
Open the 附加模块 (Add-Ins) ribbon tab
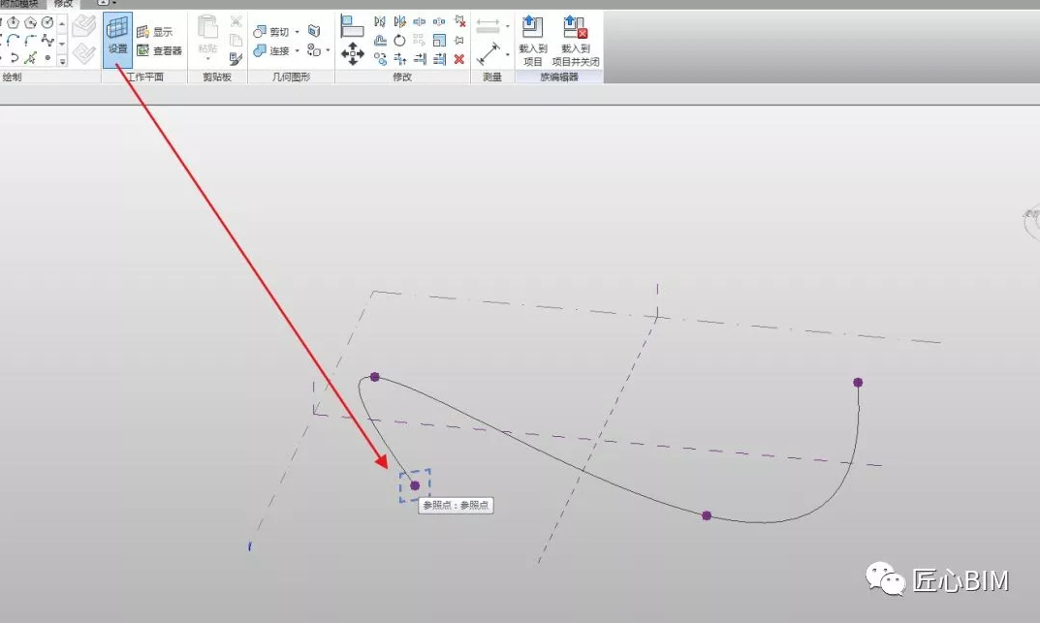pos(19,4)
